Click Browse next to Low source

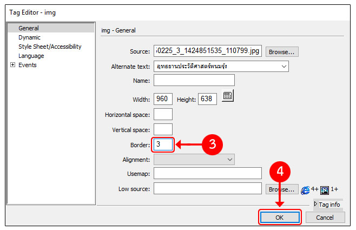coord(282,189)
